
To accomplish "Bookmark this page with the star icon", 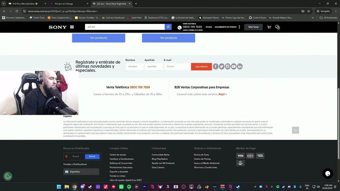I will coord(309,11).
